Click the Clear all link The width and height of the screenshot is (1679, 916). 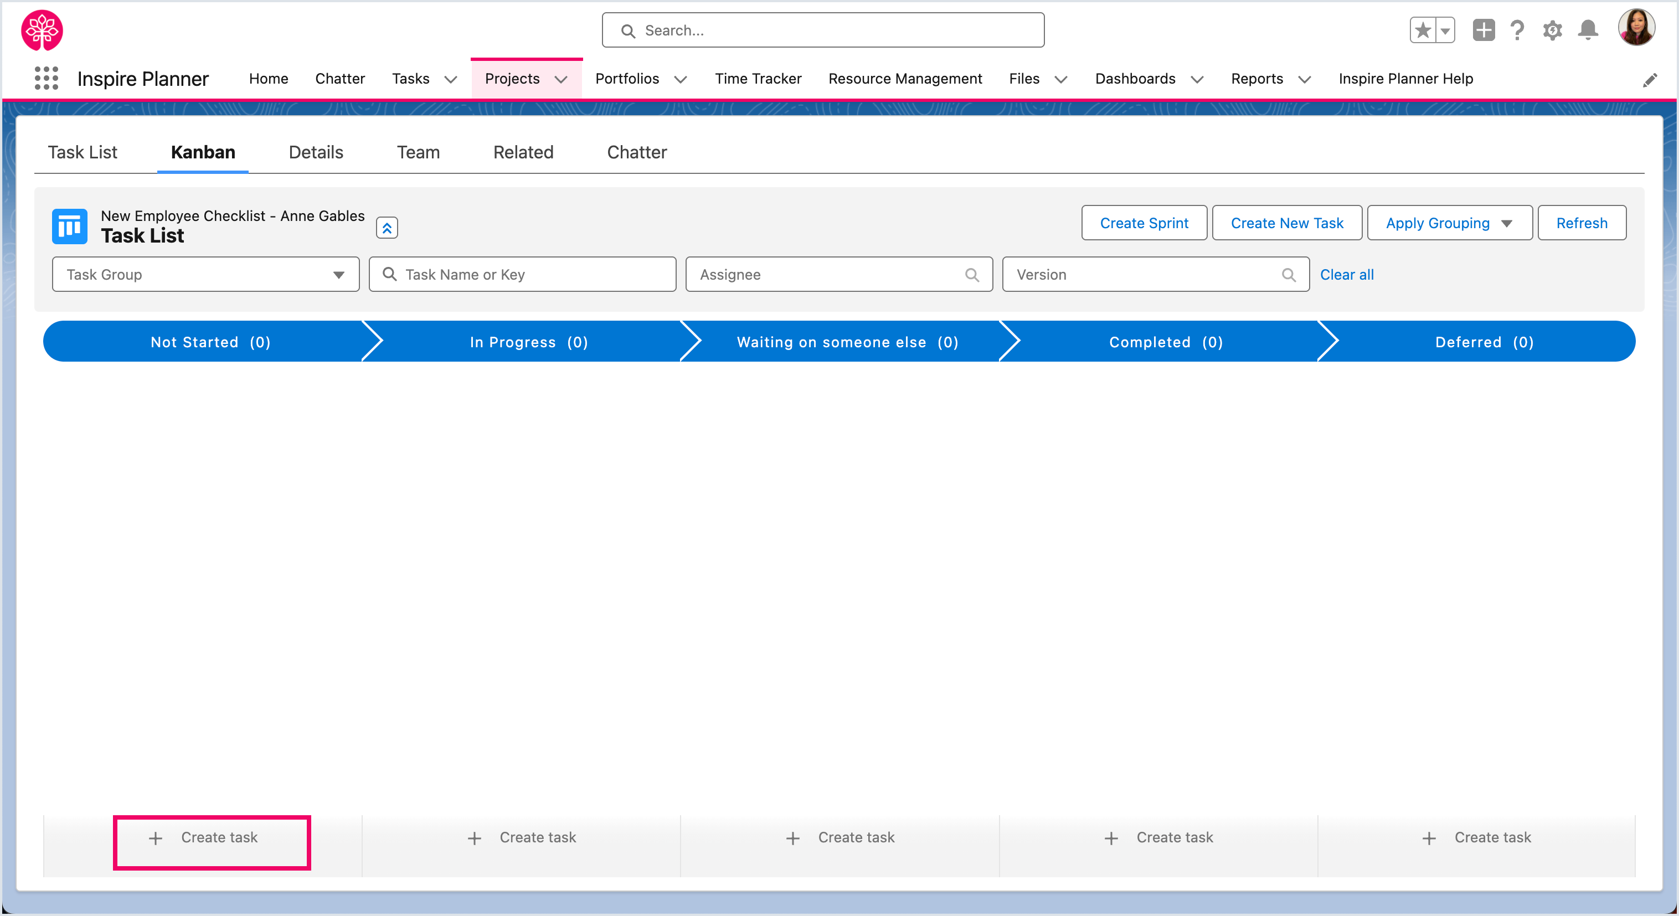pyautogui.click(x=1347, y=275)
